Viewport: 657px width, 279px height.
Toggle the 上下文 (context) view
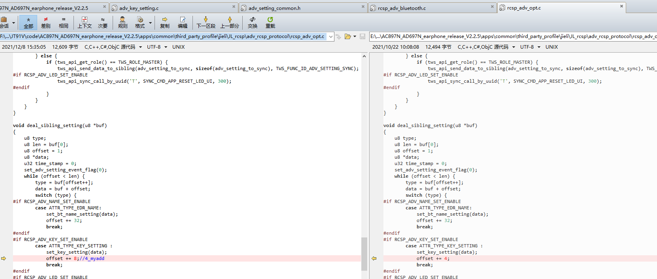85,23
